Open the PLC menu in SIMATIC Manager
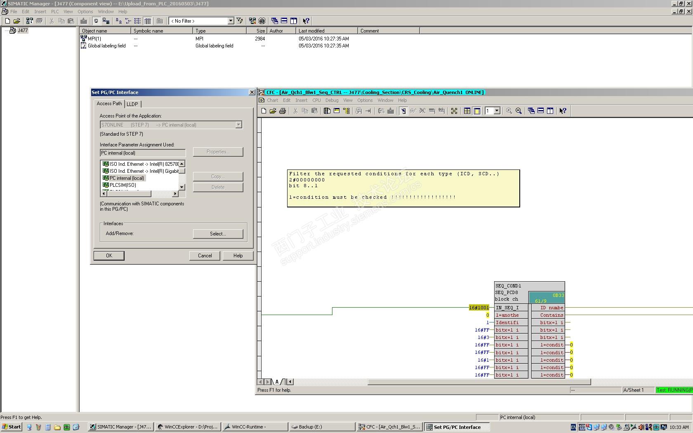The height and width of the screenshot is (433, 693). (x=55, y=12)
